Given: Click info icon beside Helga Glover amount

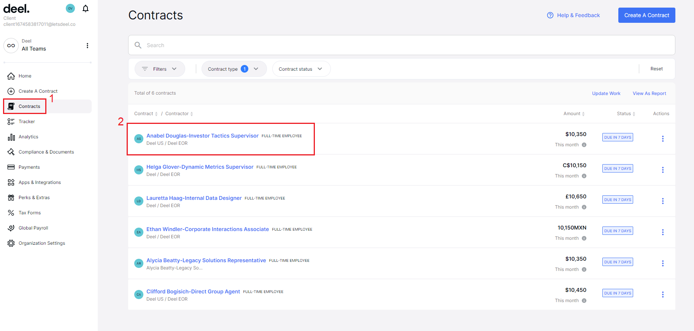Looking at the screenshot, I should pyautogui.click(x=584, y=176).
